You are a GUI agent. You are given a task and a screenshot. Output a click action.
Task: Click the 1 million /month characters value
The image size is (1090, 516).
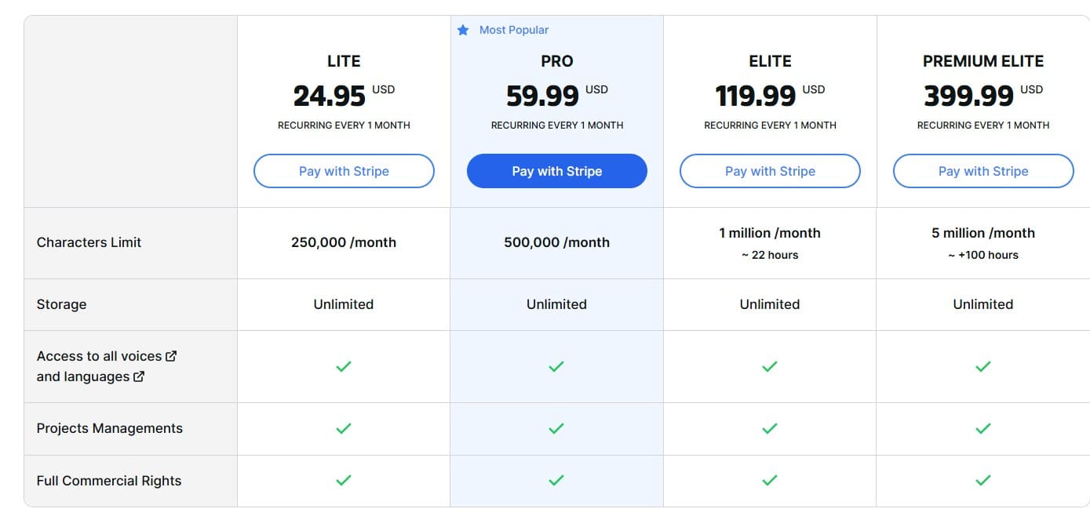769,233
